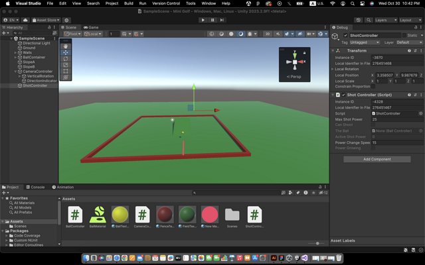This screenshot has height=265, width=425.
Task: Toggle Shot Controller script enabled checkbox
Action: point(343,95)
